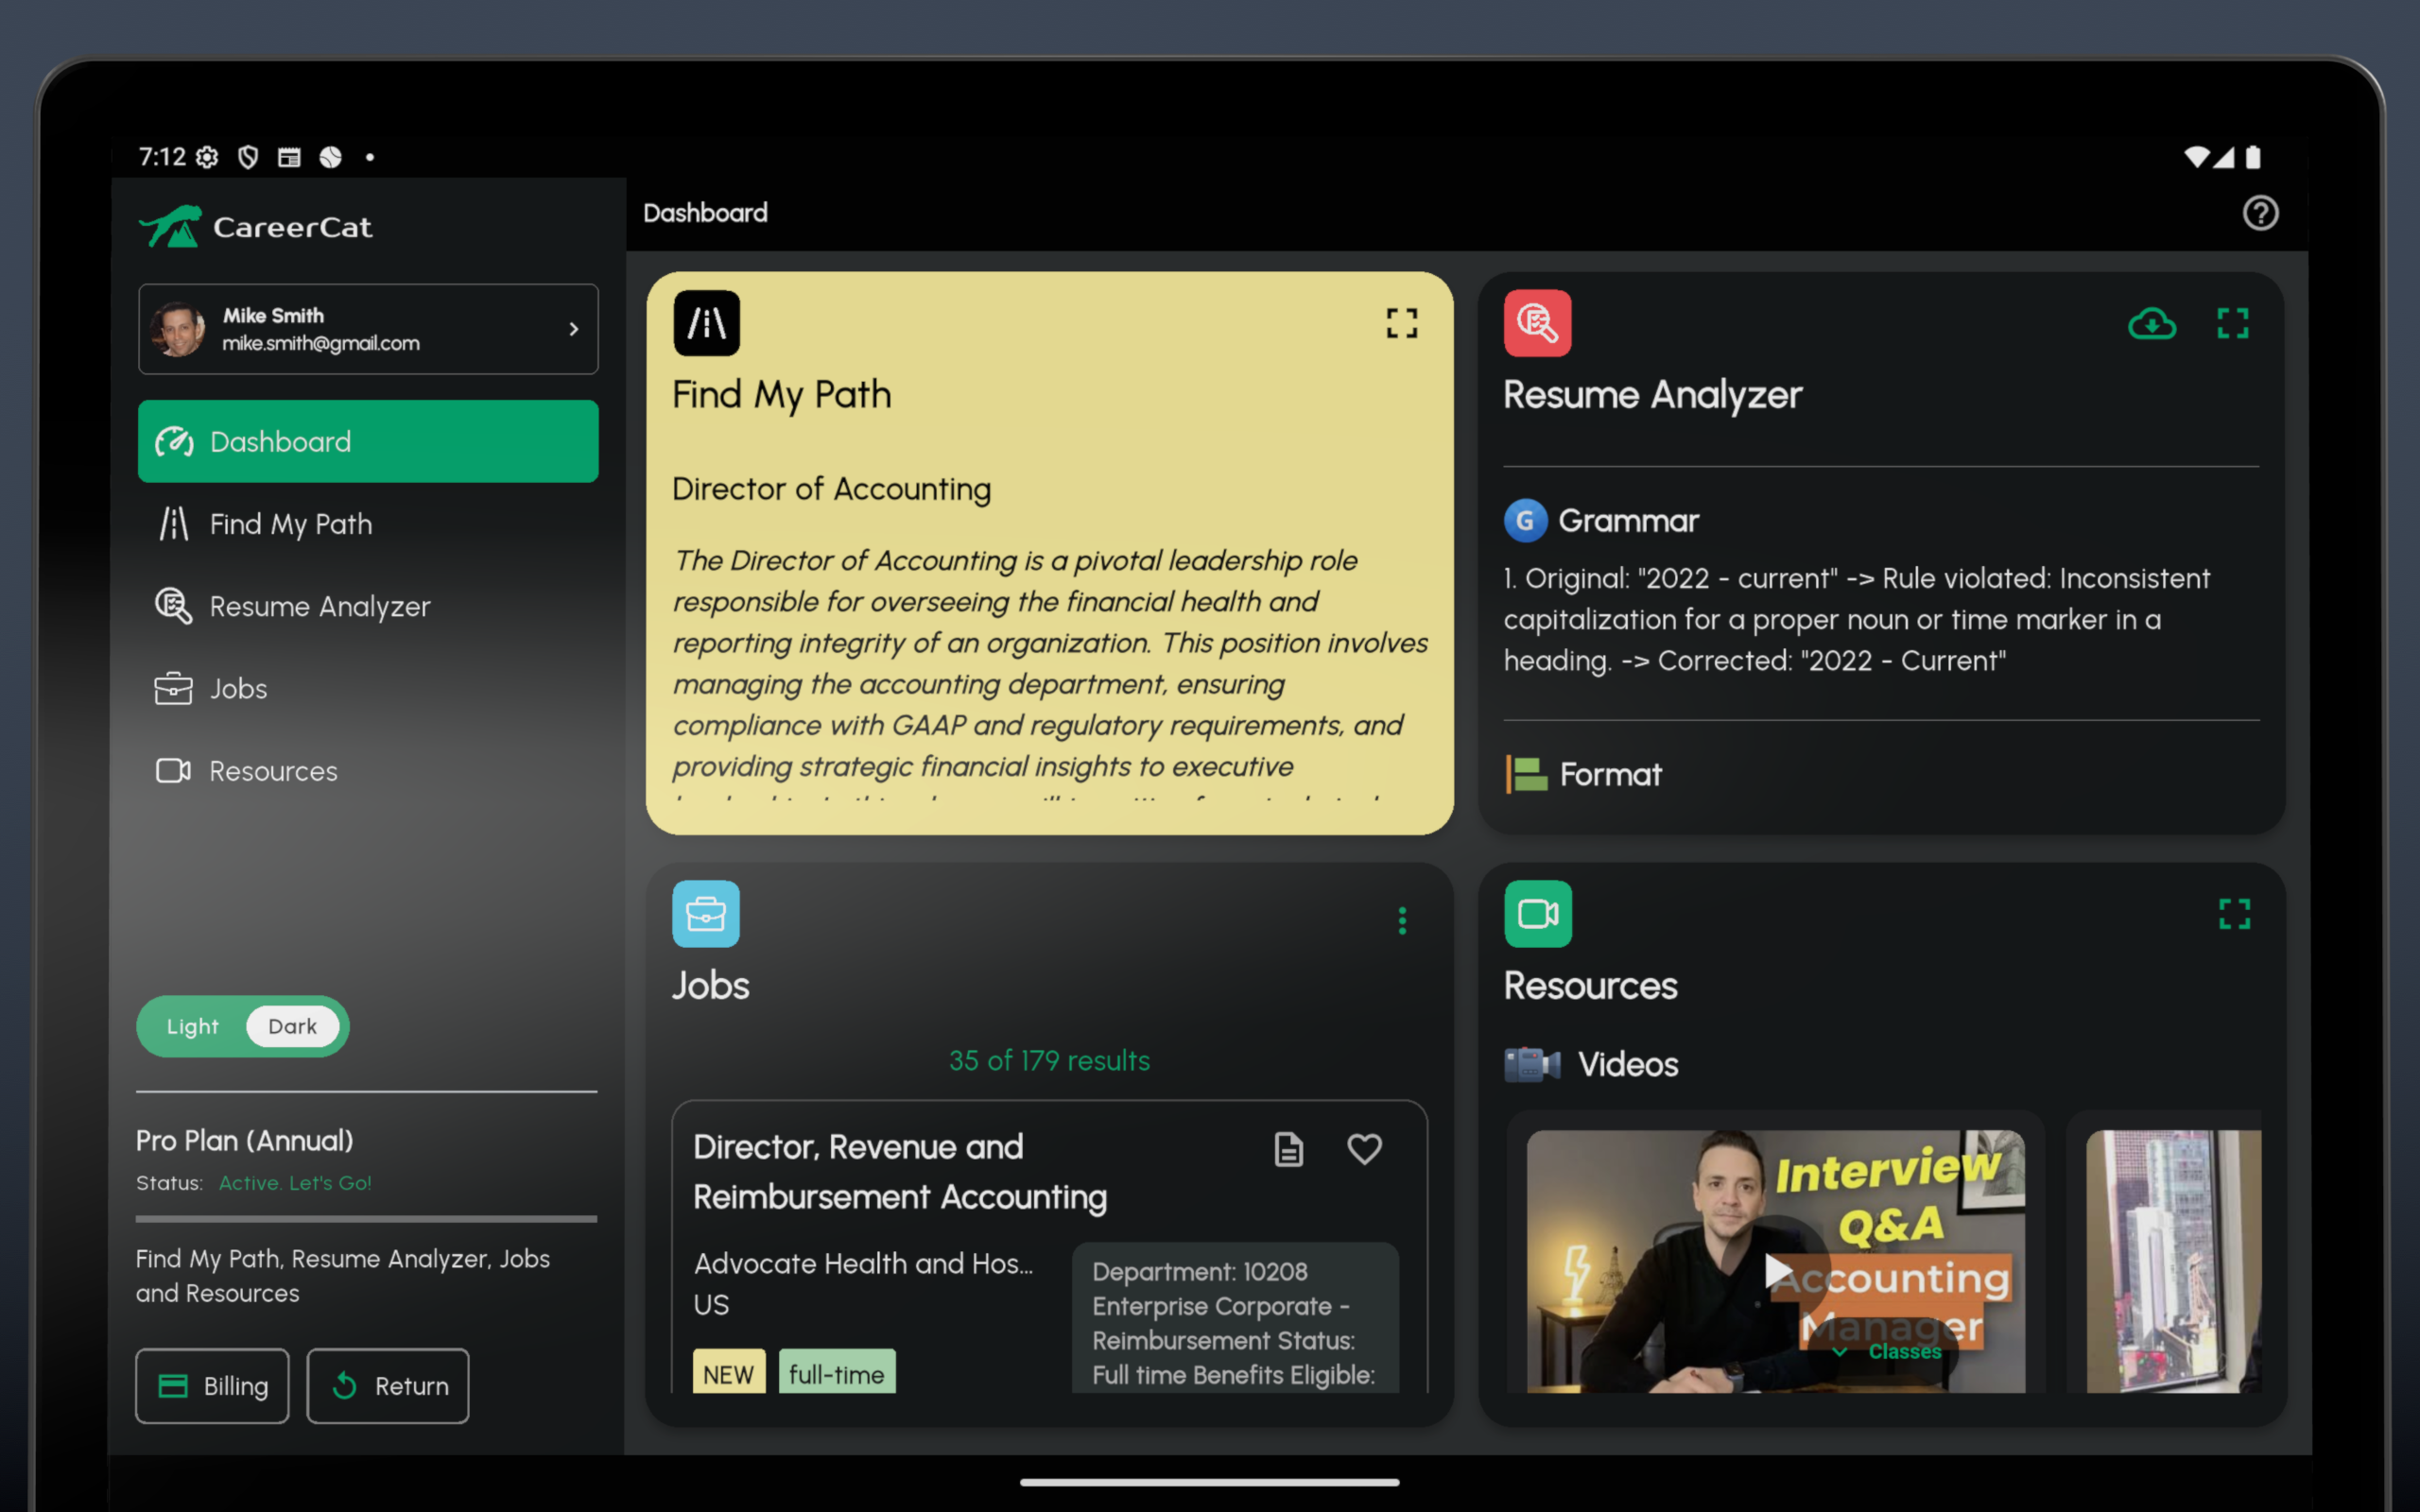
Task: Open Find My Path in sidebar
Action: click(x=290, y=524)
